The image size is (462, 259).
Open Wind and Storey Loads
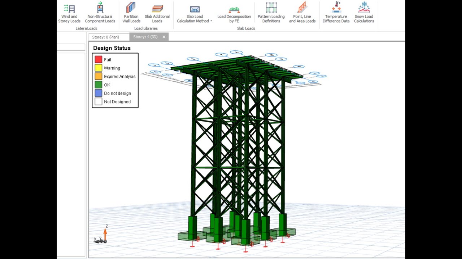[x=69, y=13]
